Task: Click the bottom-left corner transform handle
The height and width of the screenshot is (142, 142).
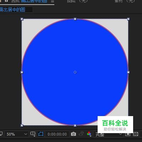Action: pos(22,125)
